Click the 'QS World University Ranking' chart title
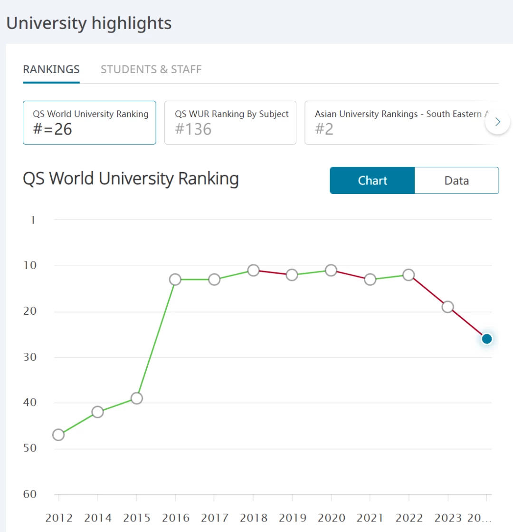 coord(131,179)
